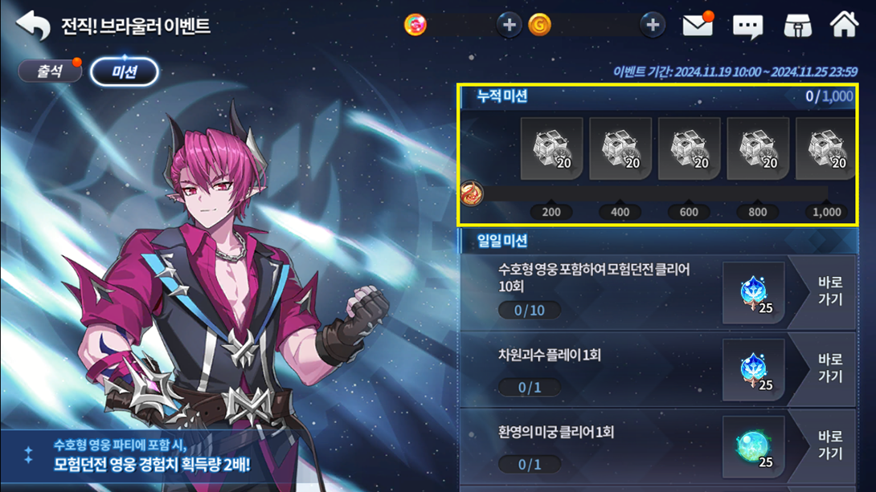876x492 pixels.
Task: Click the gold G coin icon
Action: coord(540,25)
